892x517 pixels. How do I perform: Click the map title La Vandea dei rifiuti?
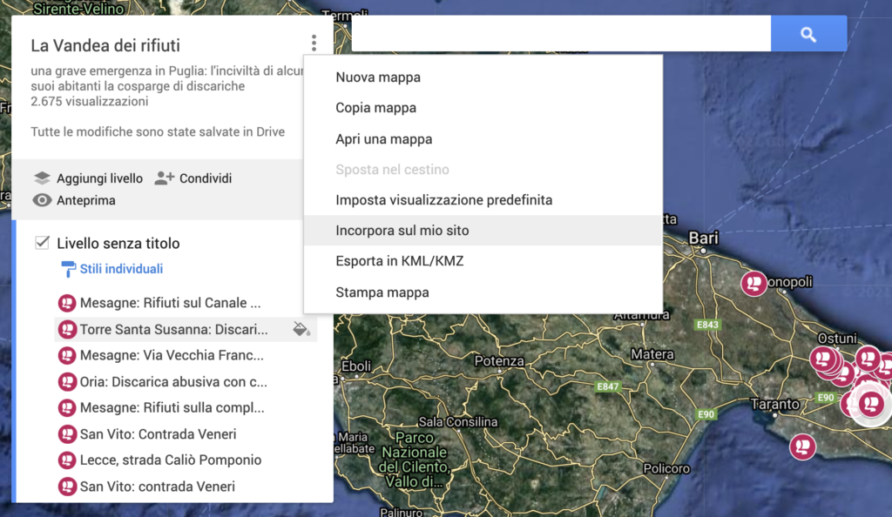(105, 45)
